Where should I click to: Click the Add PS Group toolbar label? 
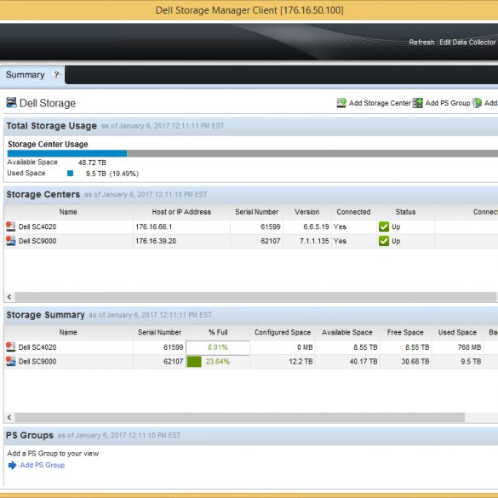[x=448, y=103]
